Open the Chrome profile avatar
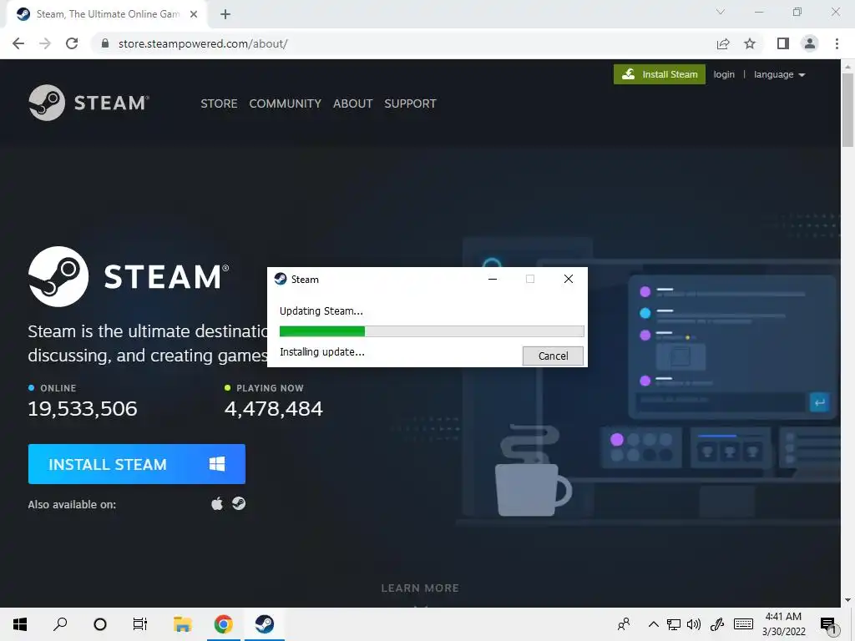The width and height of the screenshot is (855, 641). 810,43
